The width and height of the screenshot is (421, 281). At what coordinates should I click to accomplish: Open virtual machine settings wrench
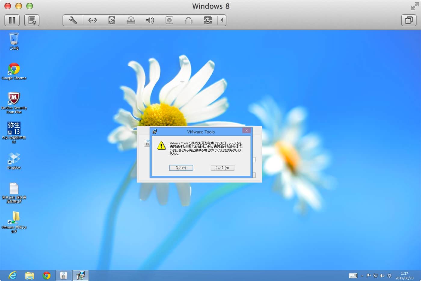click(x=73, y=20)
